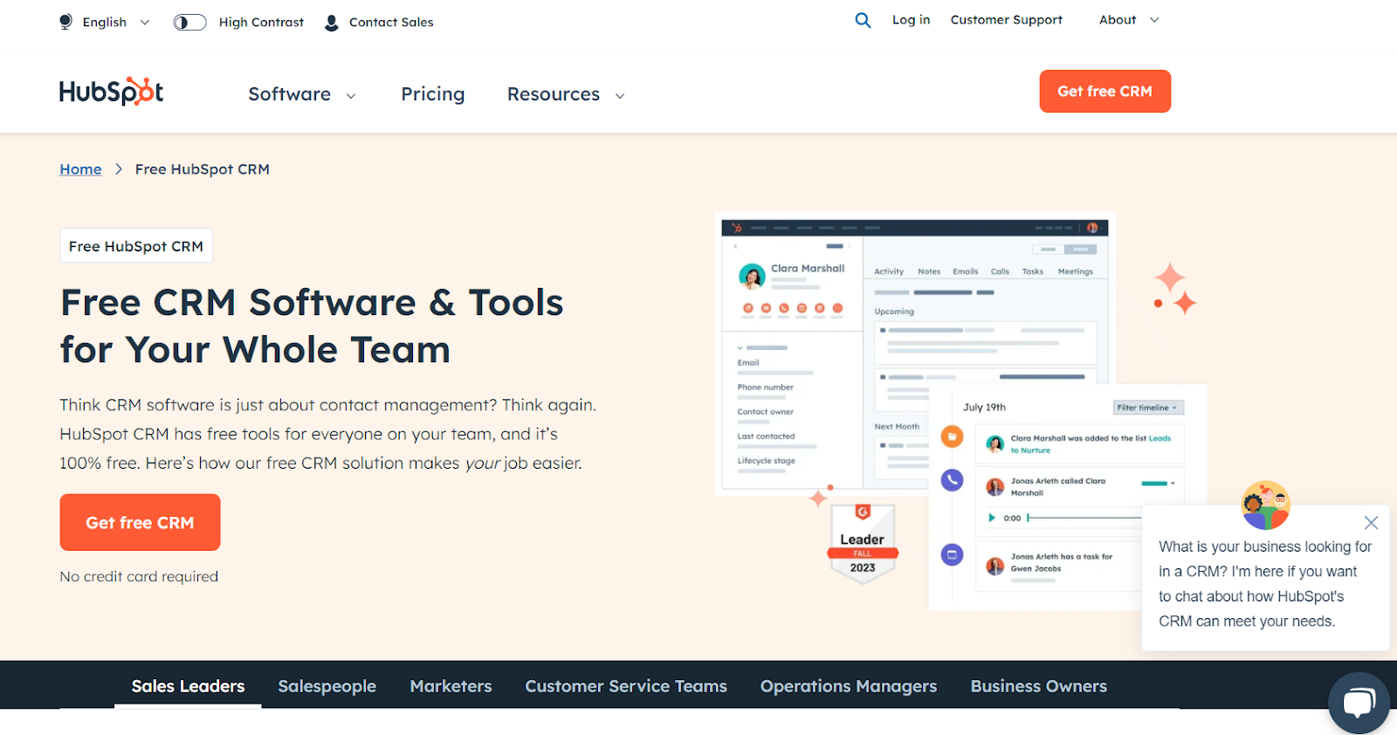This screenshot has height=735, width=1397.
Task: Close the chat prompt popup
Action: 1371,523
